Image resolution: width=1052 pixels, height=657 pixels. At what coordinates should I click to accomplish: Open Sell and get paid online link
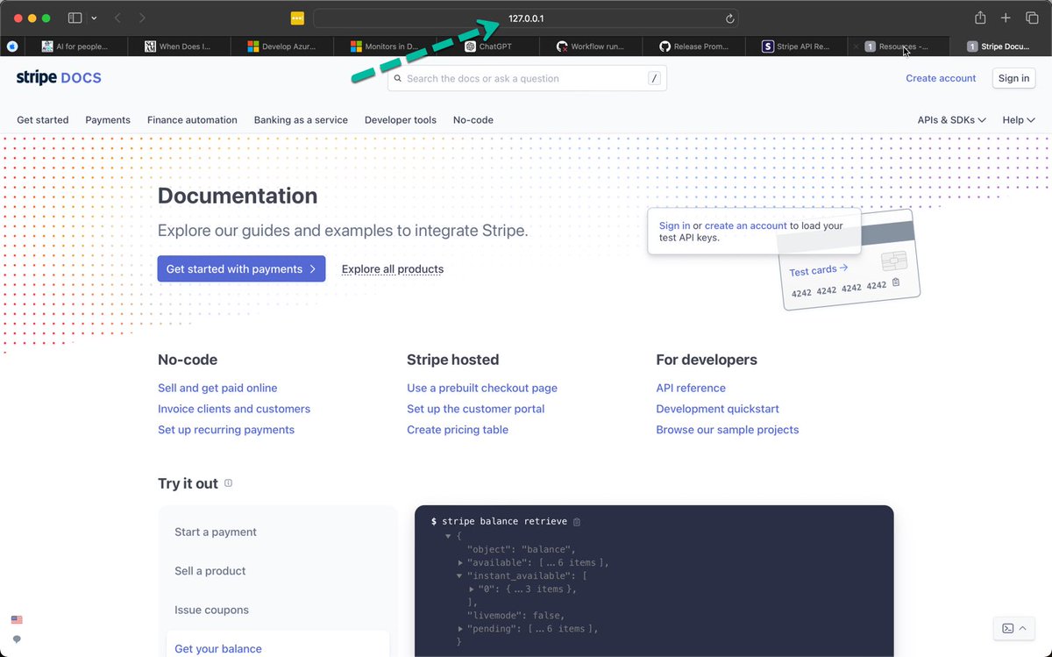217,388
